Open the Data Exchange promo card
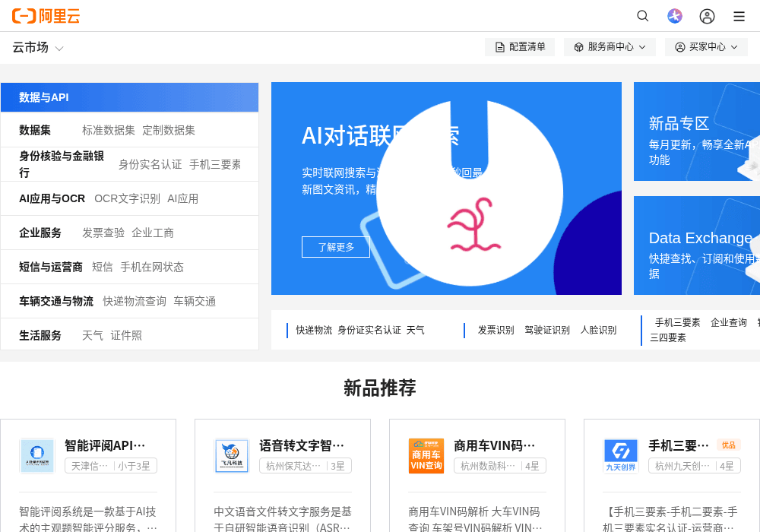Screen dimensions: 760x532 (697, 245)
